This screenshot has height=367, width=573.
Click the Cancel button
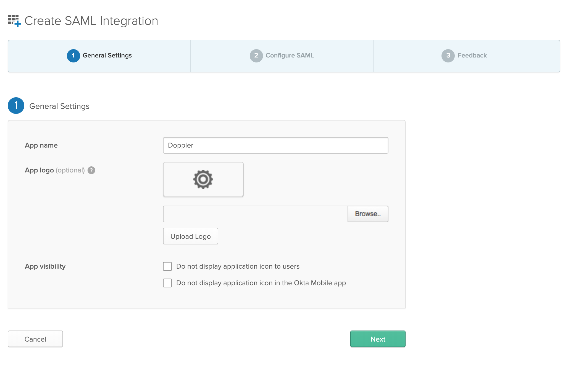click(x=35, y=339)
